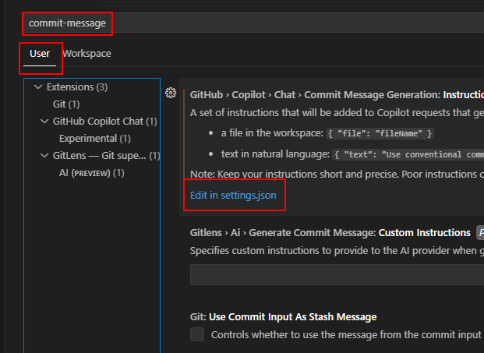Viewport: 484px width, 353px height.
Task: Select Git (1) in the settings tree
Action: tap(66, 104)
